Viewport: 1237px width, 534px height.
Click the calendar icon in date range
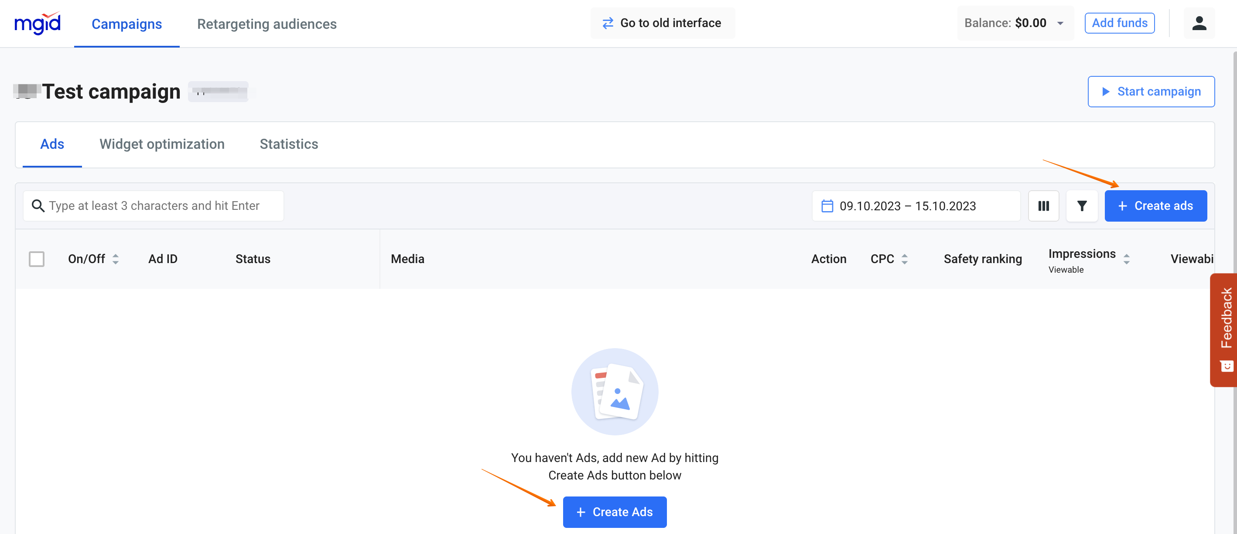pos(827,206)
